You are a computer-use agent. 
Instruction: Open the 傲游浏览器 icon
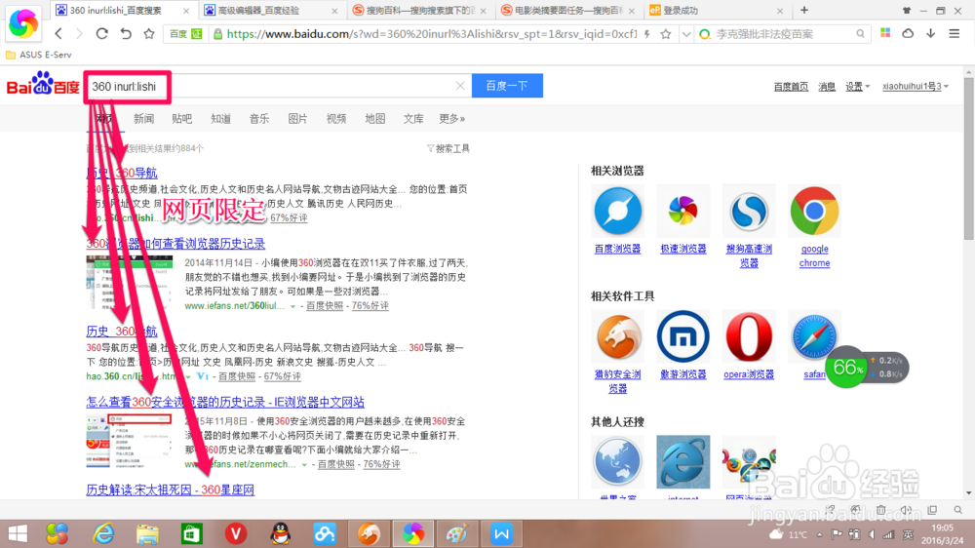682,337
